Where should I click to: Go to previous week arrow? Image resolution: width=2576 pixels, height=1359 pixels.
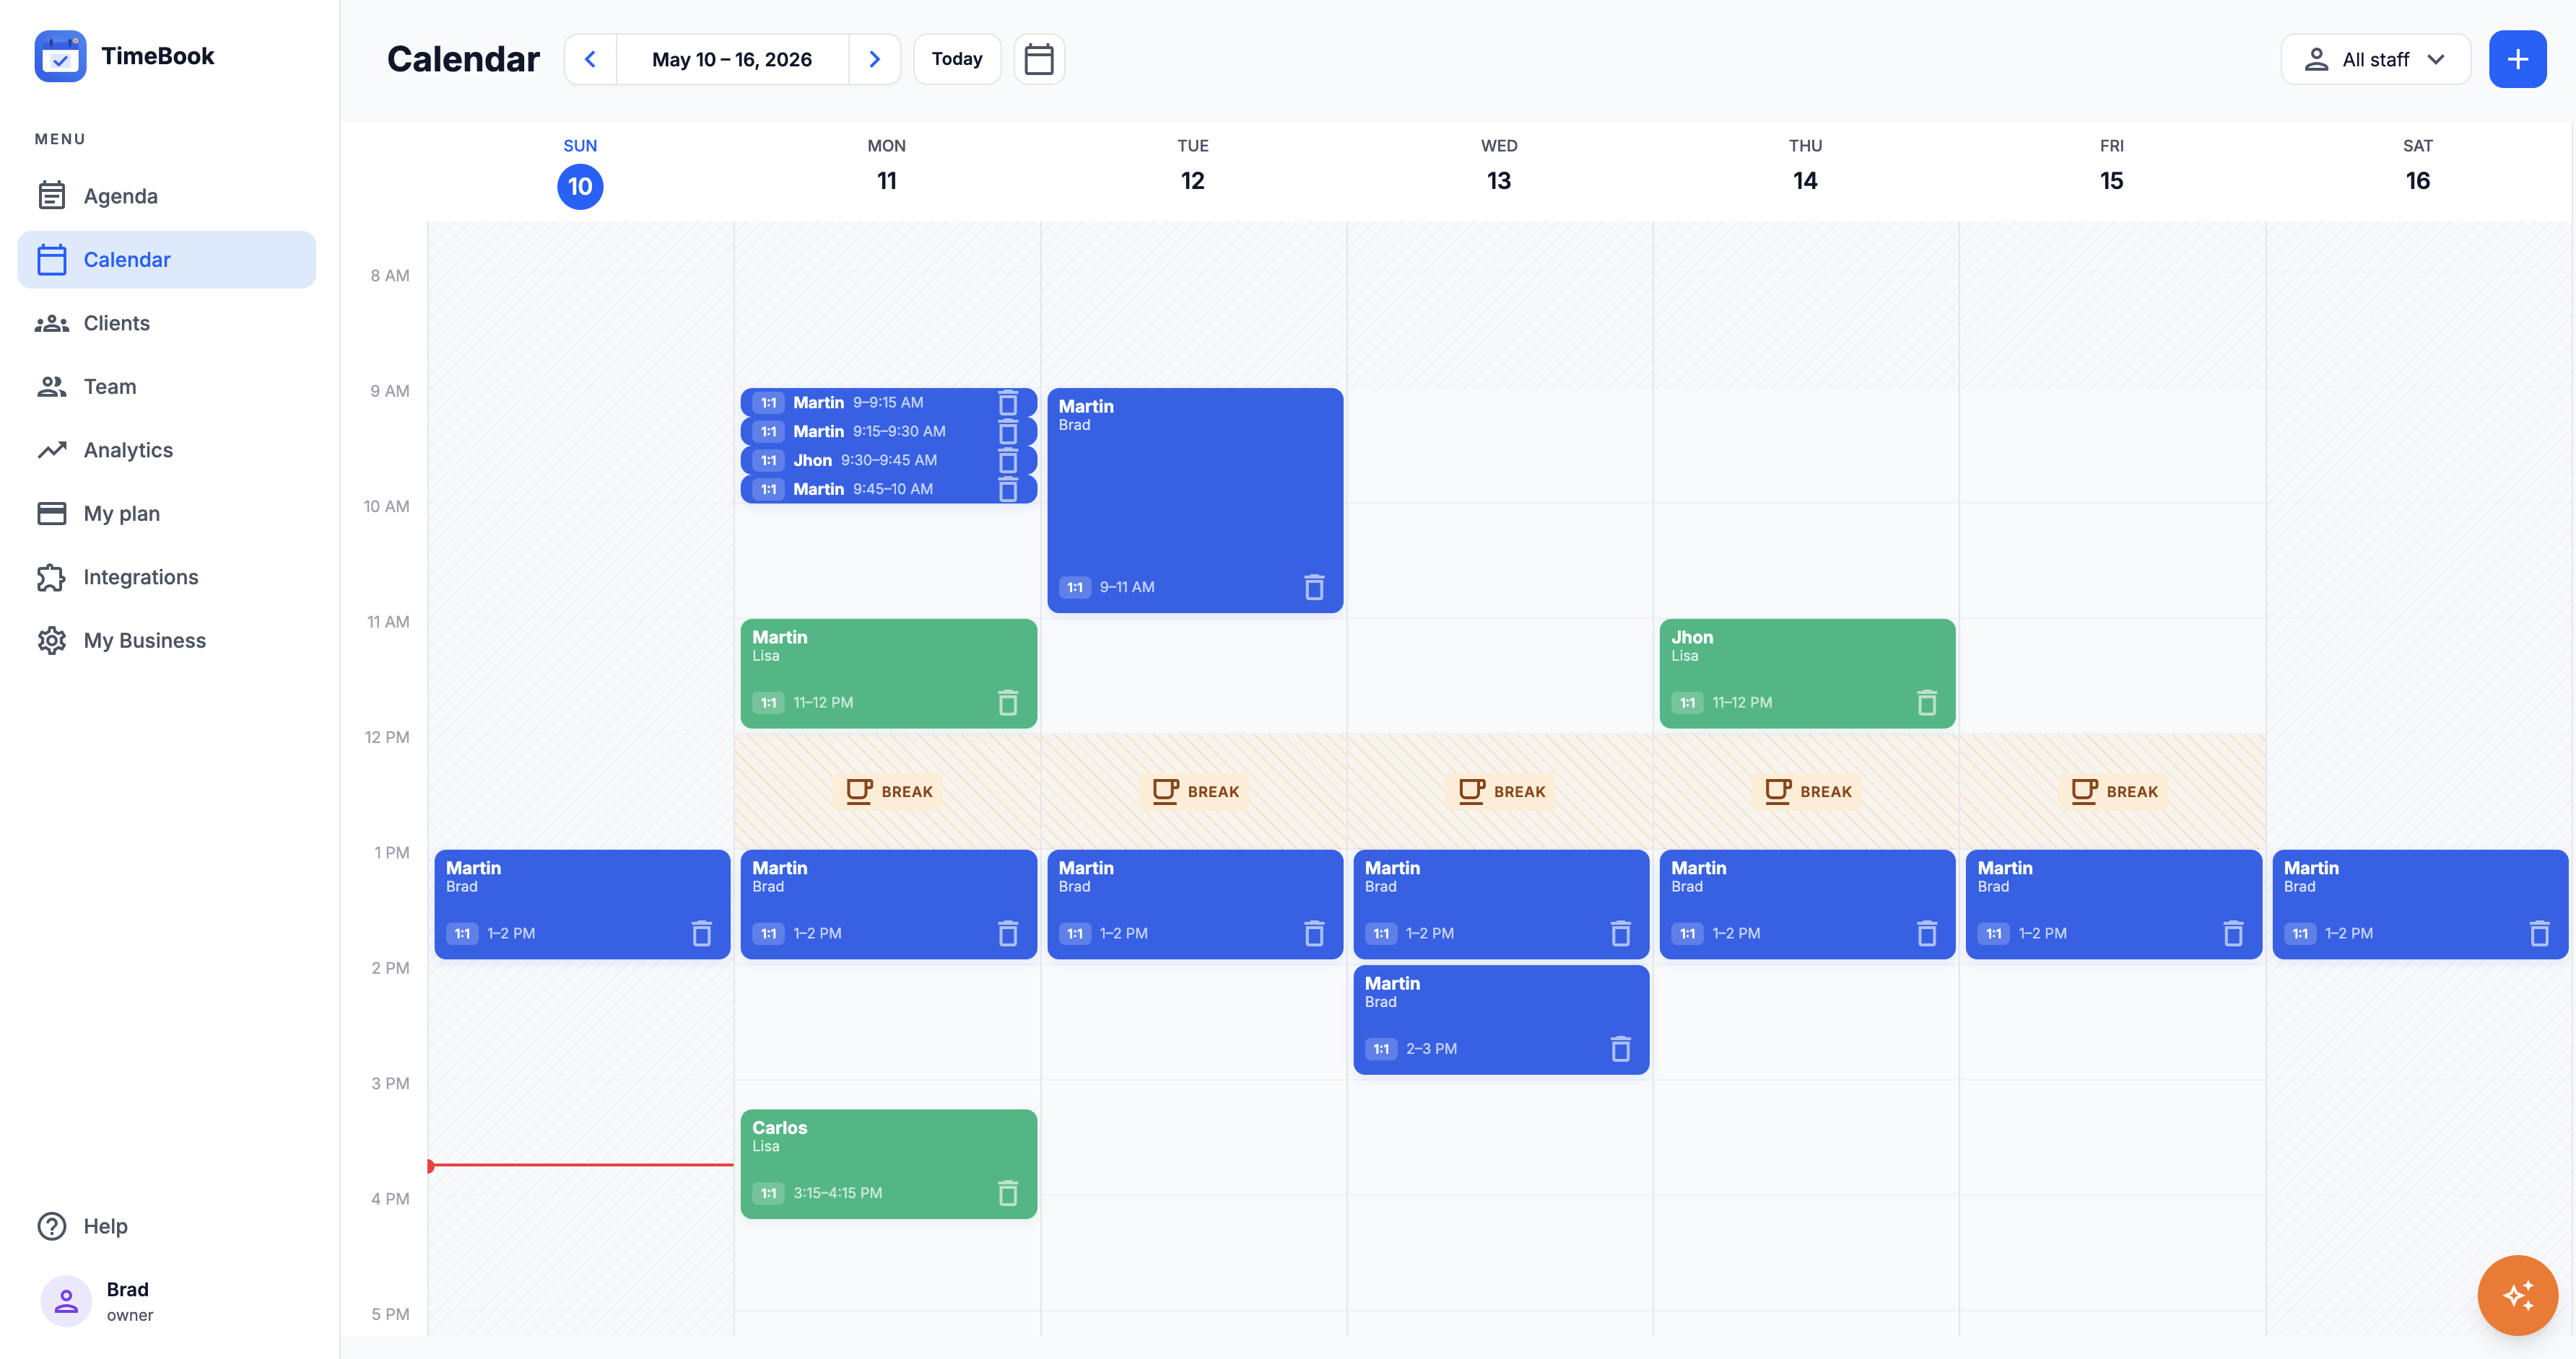click(591, 59)
